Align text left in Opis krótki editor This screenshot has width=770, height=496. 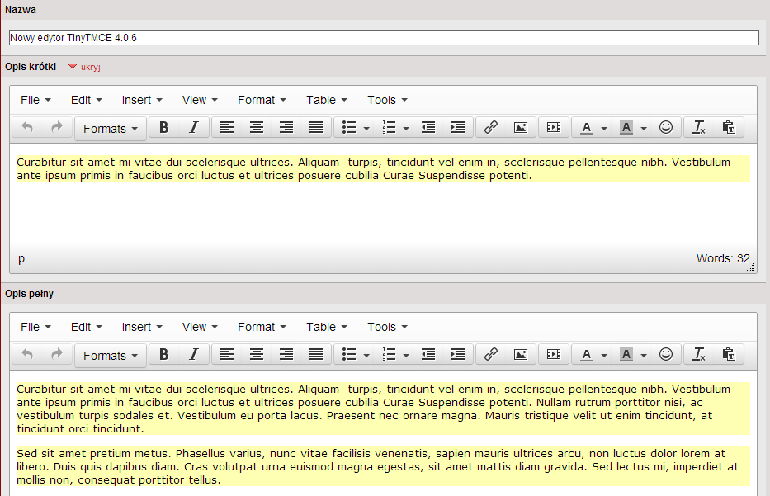click(227, 128)
